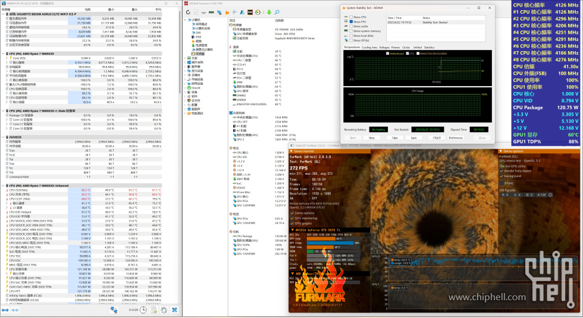
Task: Uncheck GPU monitoring in FurMark demo monitor
Action: coord(292,218)
